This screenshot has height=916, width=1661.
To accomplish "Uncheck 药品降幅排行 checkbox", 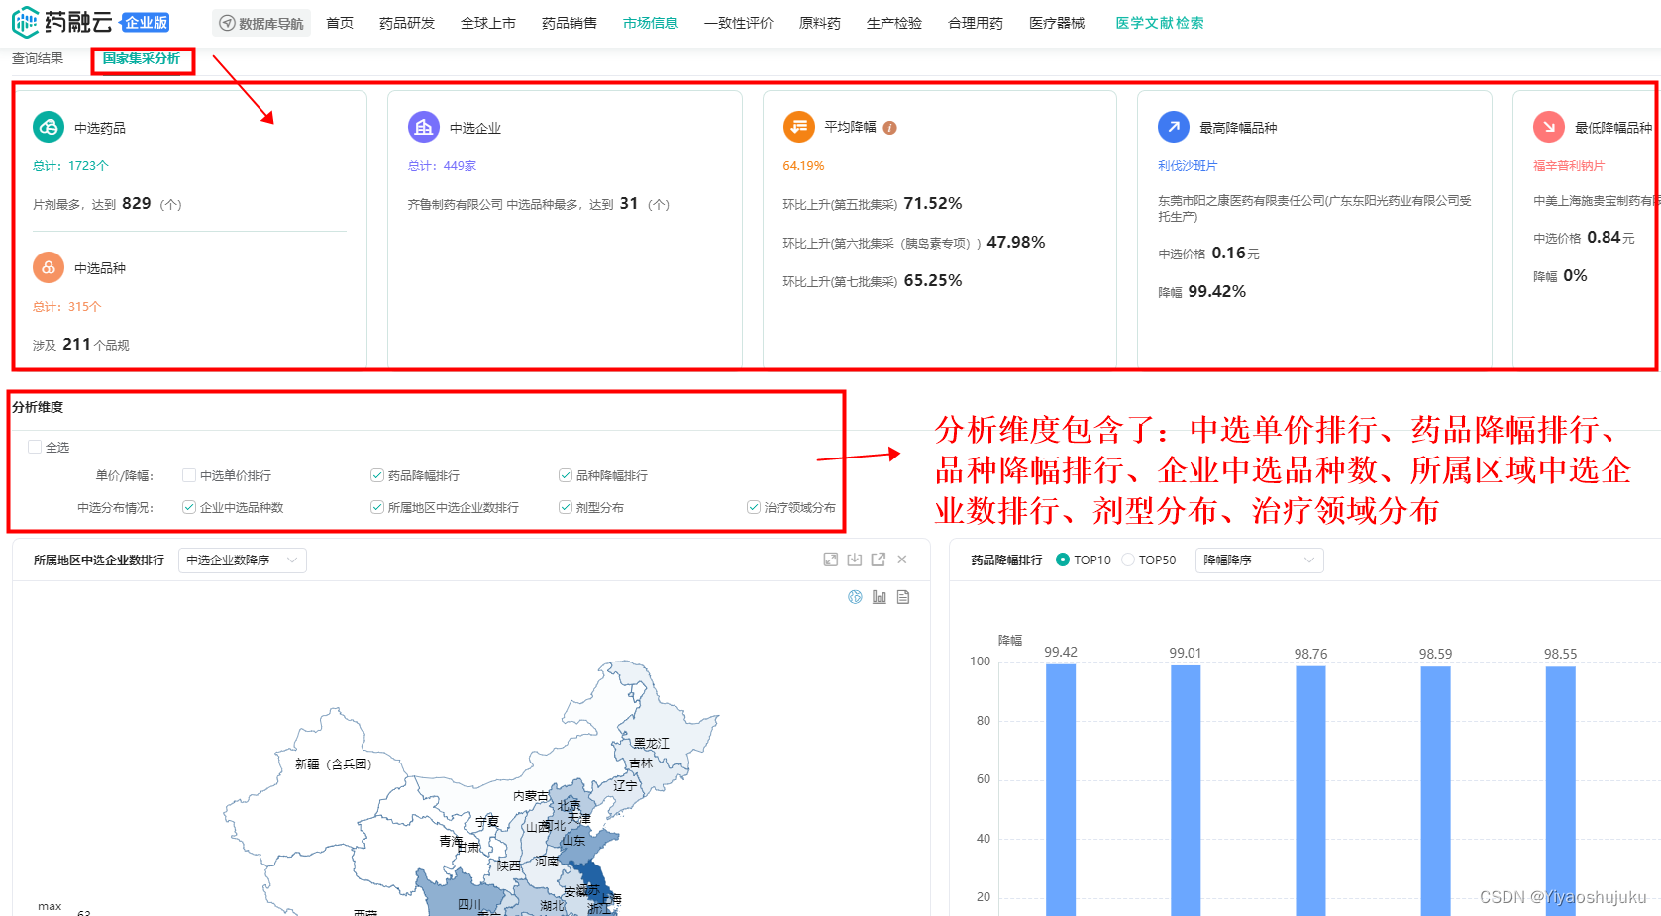I will pyautogui.click(x=377, y=475).
